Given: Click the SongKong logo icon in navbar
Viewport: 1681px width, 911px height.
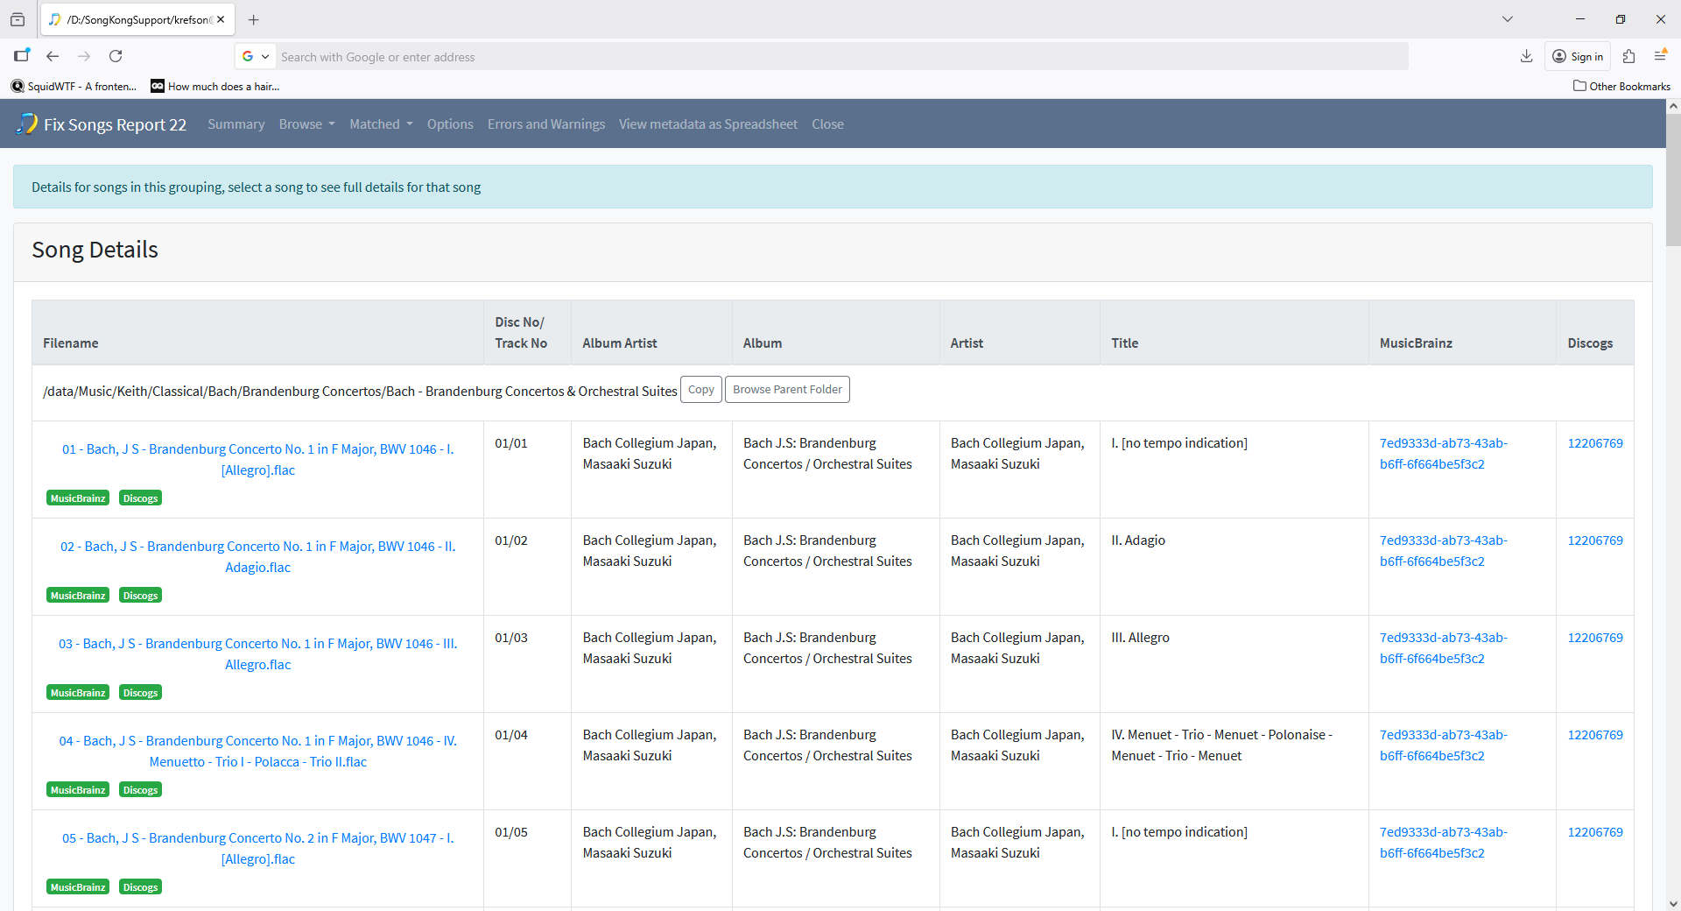Looking at the screenshot, I should (26, 124).
